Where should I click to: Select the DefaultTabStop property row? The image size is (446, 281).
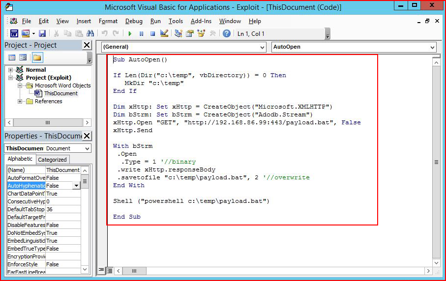(44, 209)
